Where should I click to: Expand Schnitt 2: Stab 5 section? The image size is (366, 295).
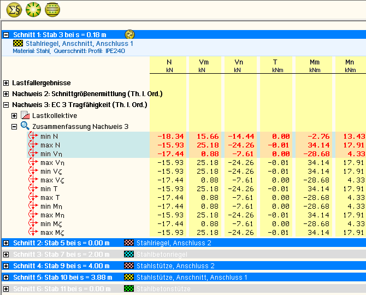click(6, 243)
